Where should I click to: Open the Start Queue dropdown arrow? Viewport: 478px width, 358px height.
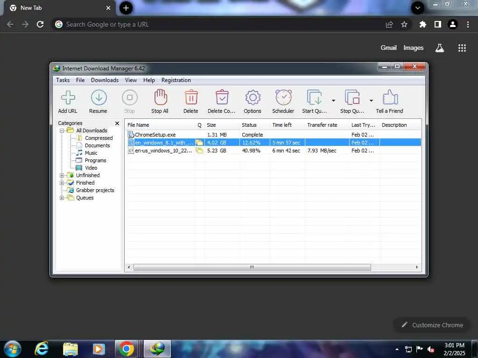pos(333,101)
